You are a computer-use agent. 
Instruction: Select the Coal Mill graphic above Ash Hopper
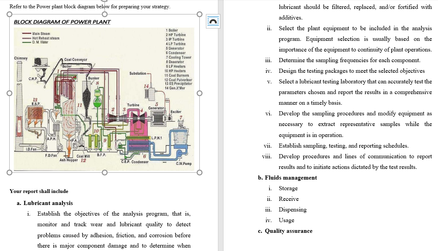81,146
